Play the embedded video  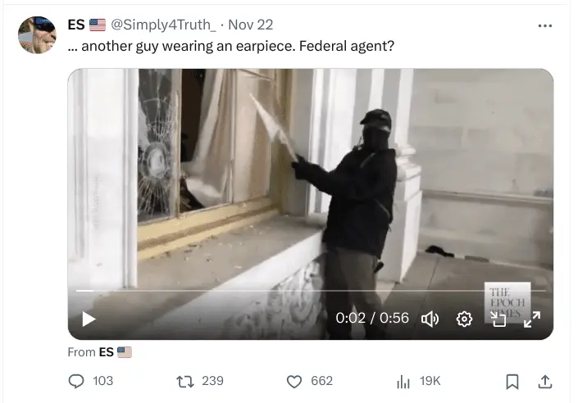click(x=89, y=319)
